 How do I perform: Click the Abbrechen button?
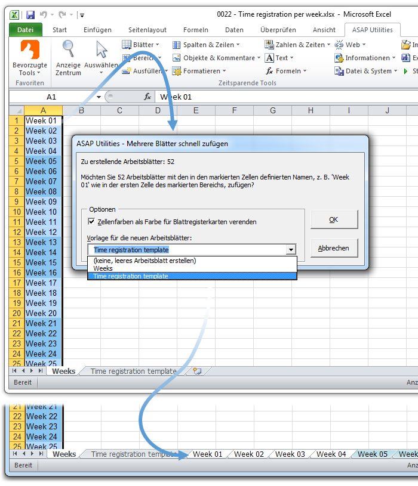coord(334,248)
